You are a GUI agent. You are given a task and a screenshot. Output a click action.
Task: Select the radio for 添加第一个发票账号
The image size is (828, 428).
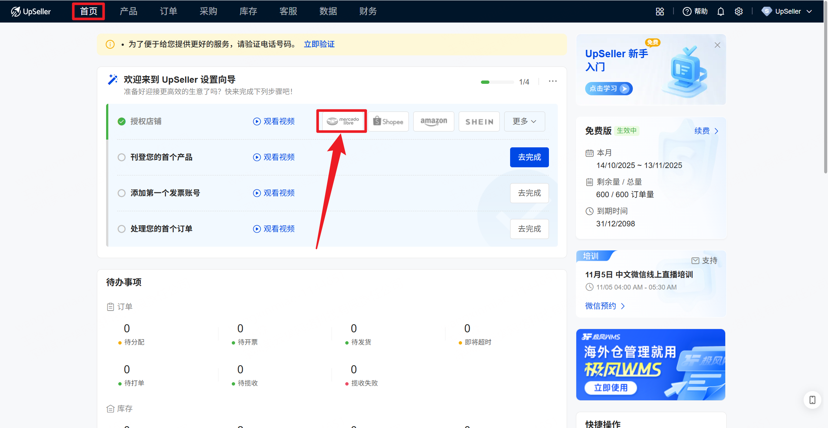(x=122, y=193)
